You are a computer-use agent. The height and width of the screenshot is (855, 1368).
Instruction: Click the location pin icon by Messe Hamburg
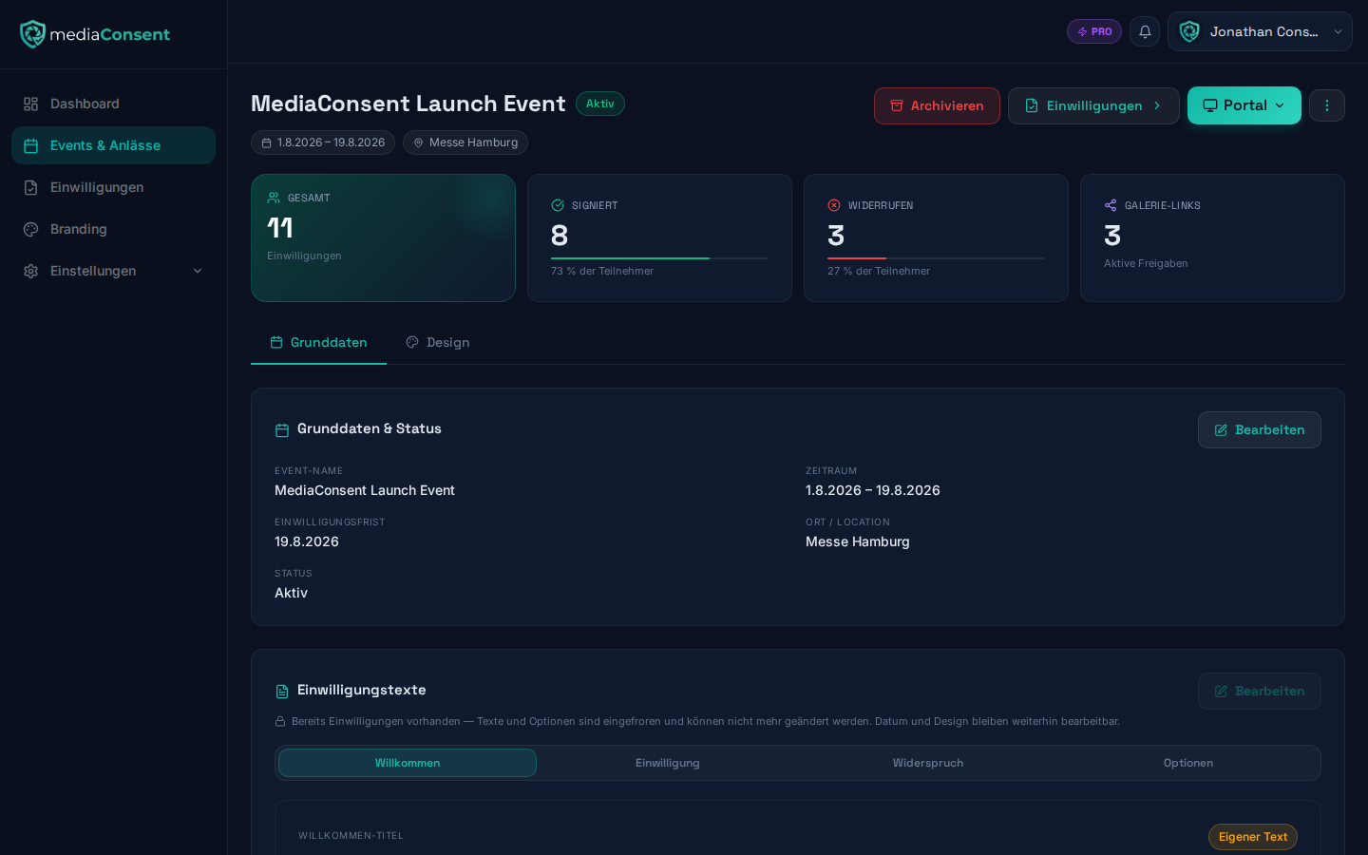point(418,142)
